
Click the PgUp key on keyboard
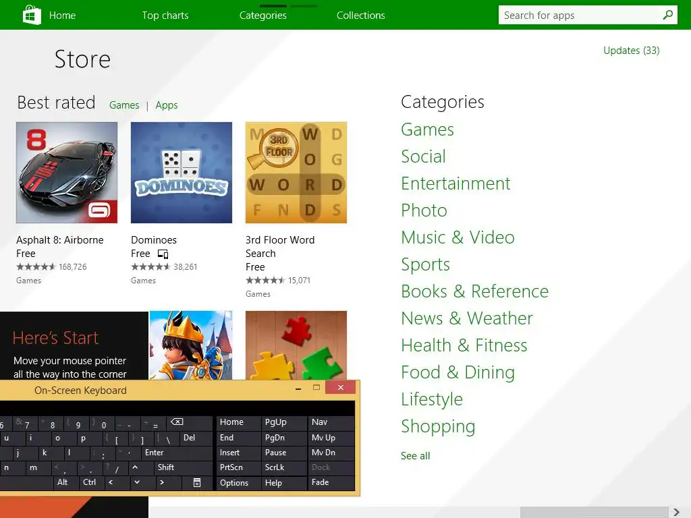tap(284, 422)
